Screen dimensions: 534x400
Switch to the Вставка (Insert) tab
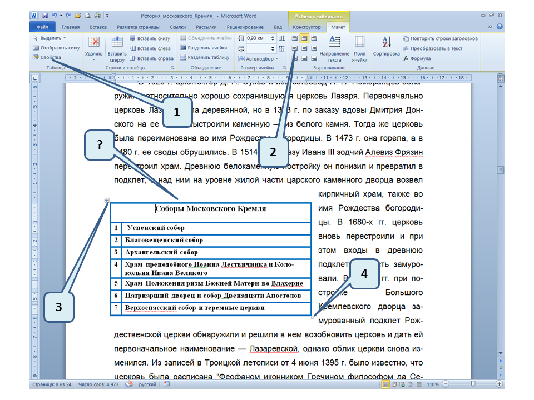click(98, 27)
